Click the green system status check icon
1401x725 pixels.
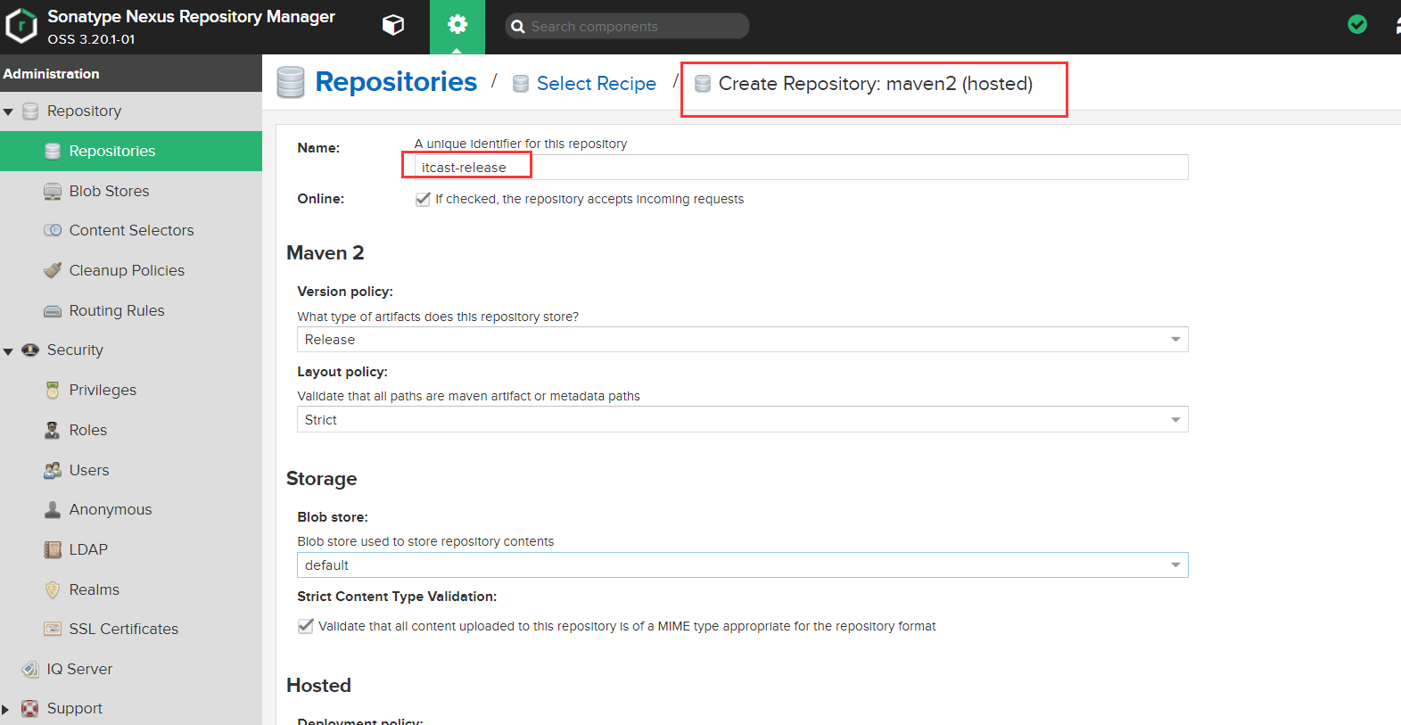(x=1357, y=25)
